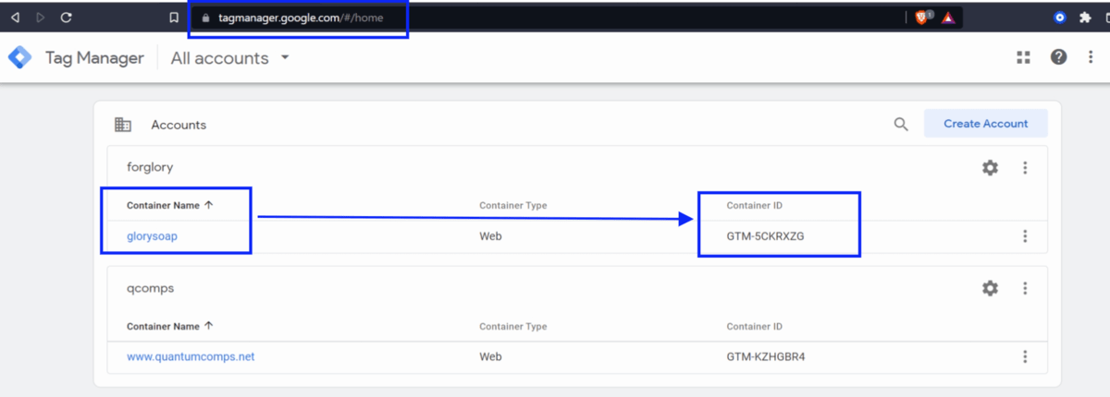
Task: Open forglory account settings gear
Action: click(990, 168)
